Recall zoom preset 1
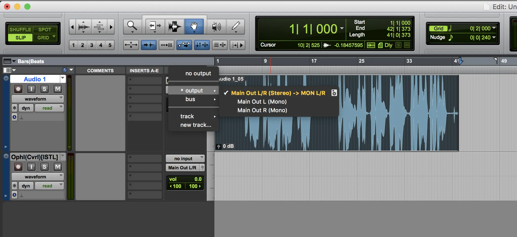The image size is (517, 237). [x=73, y=45]
